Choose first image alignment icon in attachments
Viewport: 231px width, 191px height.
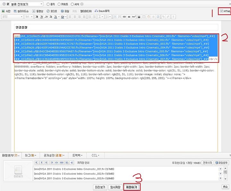click(x=37, y=163)
